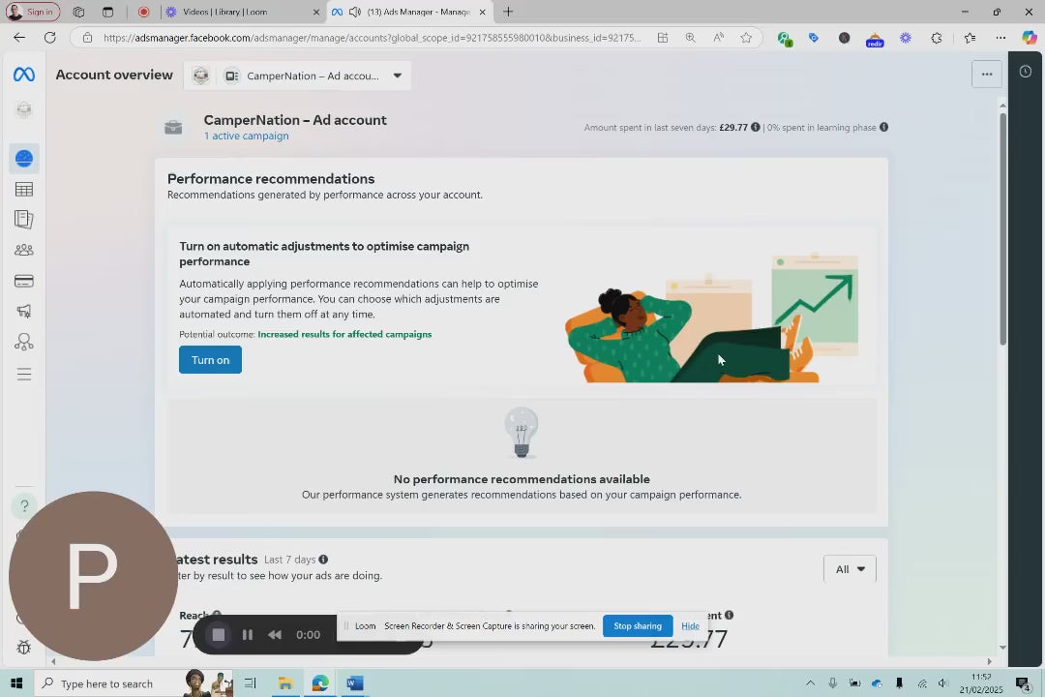This screenshot has width=1045, height=697.
Task: Select the Ads Manager browser tab
Action: click(406, 12)
